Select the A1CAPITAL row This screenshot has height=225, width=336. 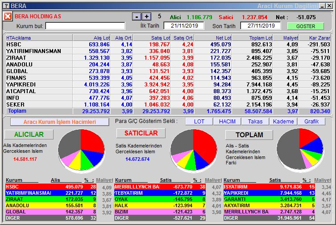click(x=168, y=91)
